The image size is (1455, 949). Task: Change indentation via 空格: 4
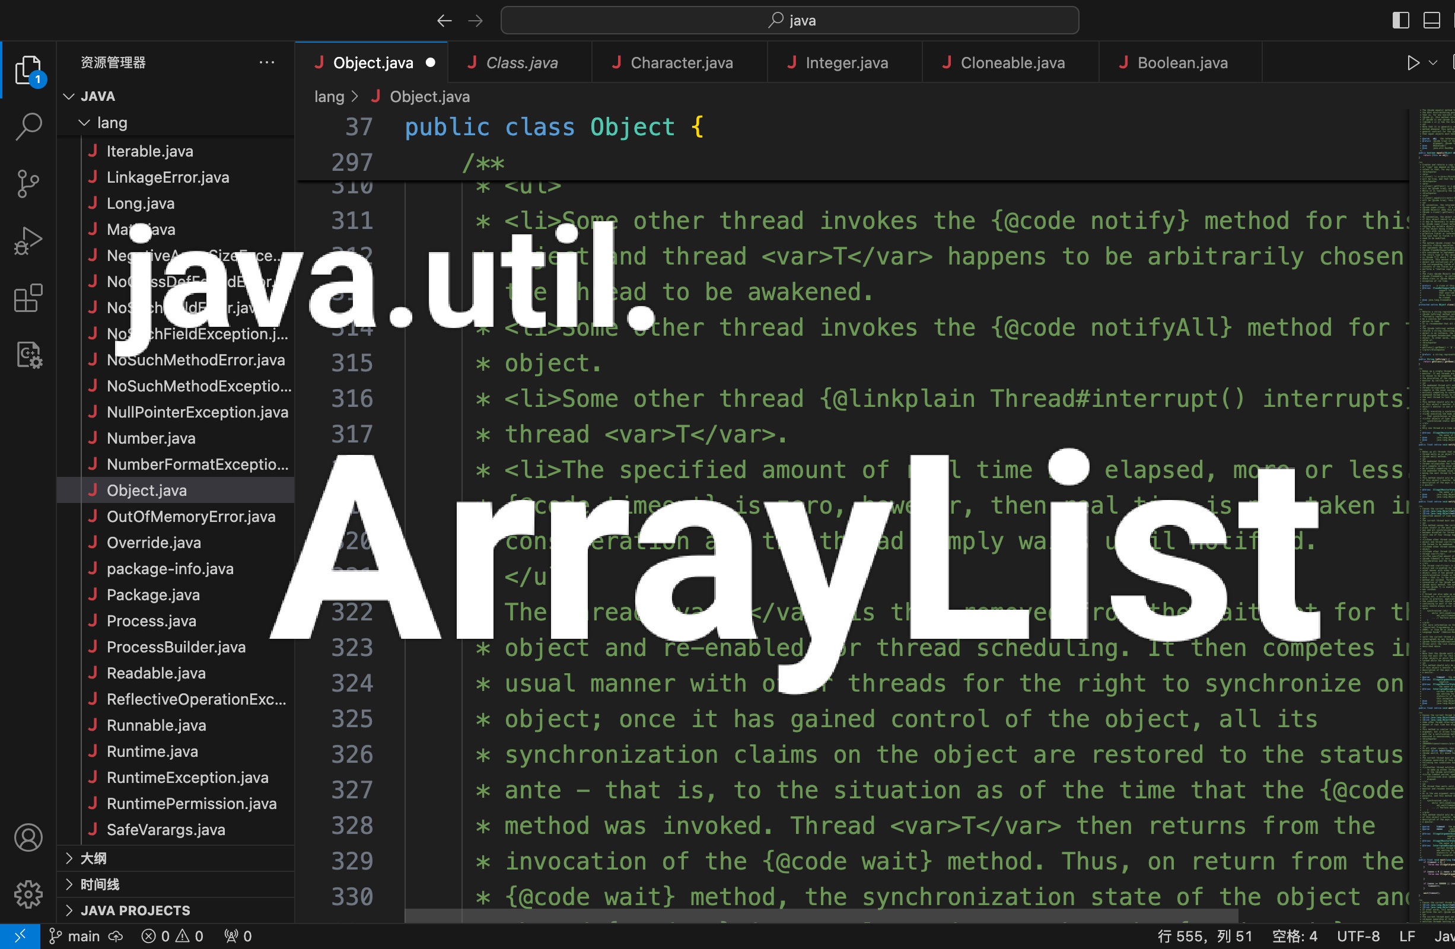(x=1294, y=936)
